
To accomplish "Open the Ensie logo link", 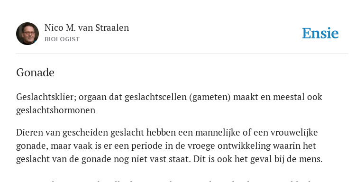I will (x=320, y=33).
